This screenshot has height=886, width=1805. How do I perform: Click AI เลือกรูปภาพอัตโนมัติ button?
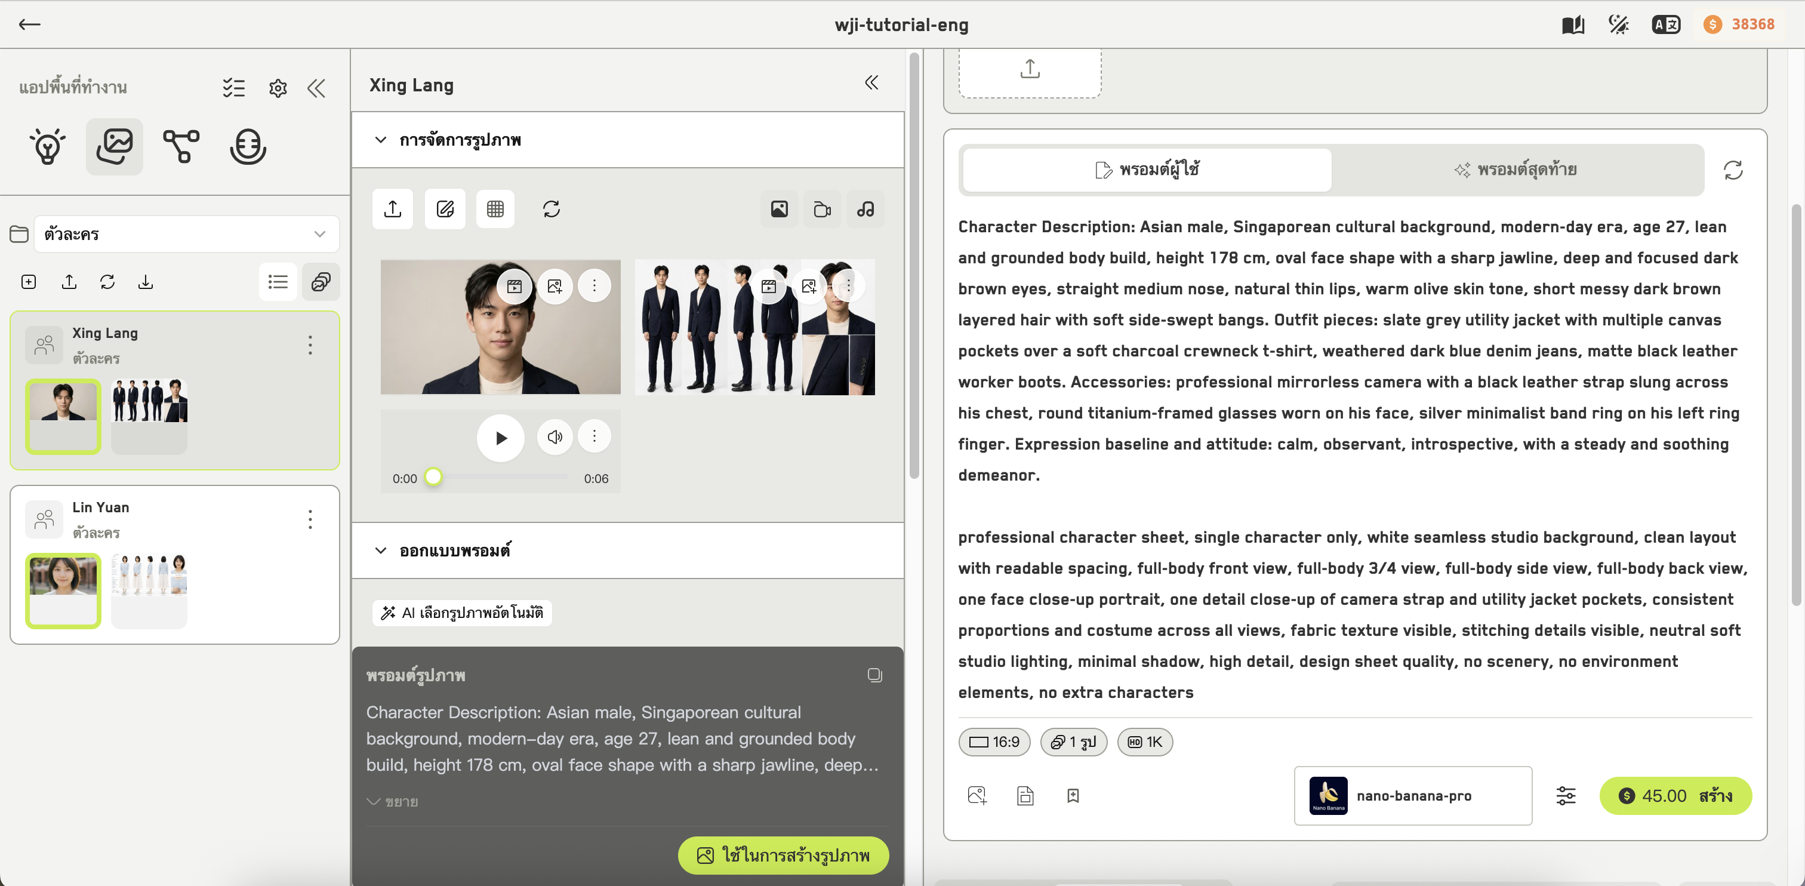coord(463,613)
